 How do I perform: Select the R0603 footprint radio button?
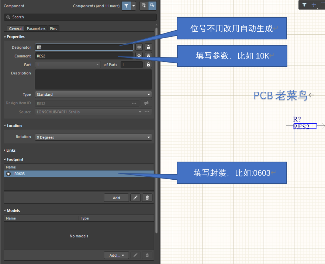8,174
